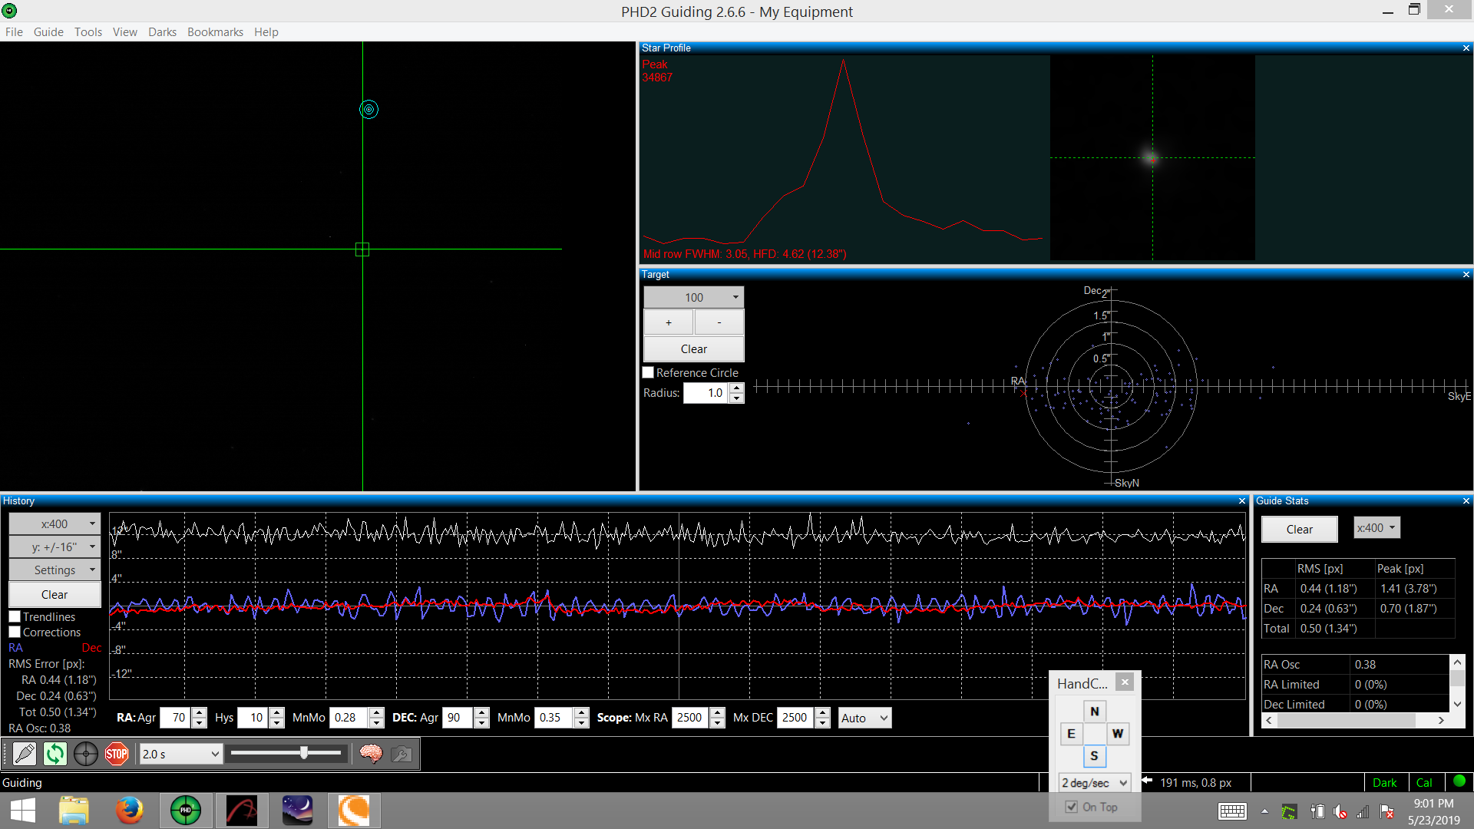Image resolution: width=1474 pixels, height=829 pixels.
Task: Close the Star Profile panel
Action: pos(1466,48)
